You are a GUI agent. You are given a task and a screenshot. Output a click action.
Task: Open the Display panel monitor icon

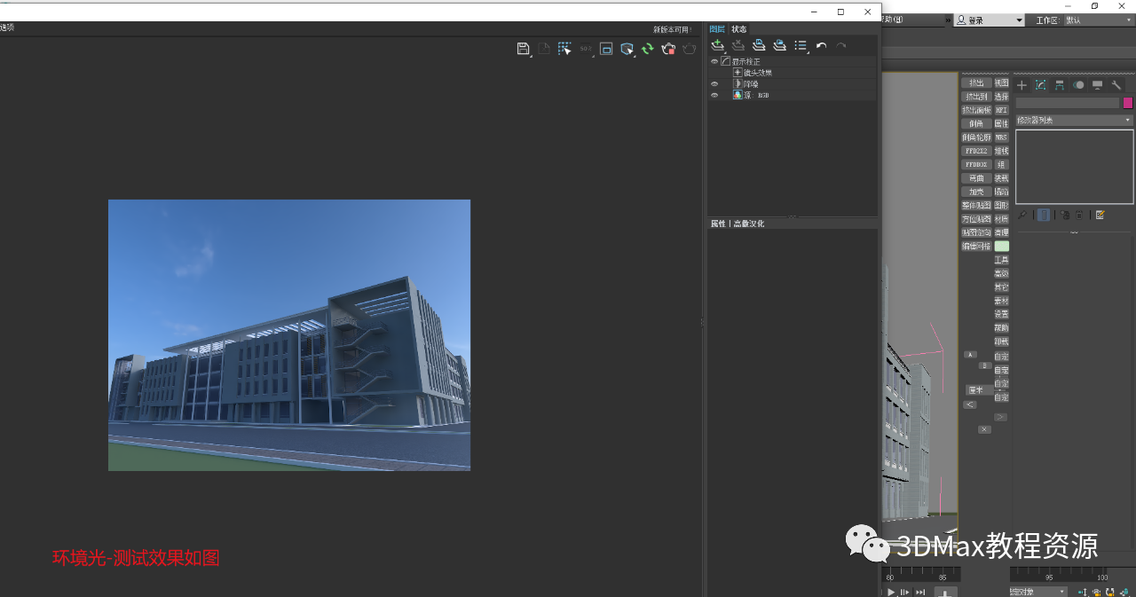coord(1097,85)
